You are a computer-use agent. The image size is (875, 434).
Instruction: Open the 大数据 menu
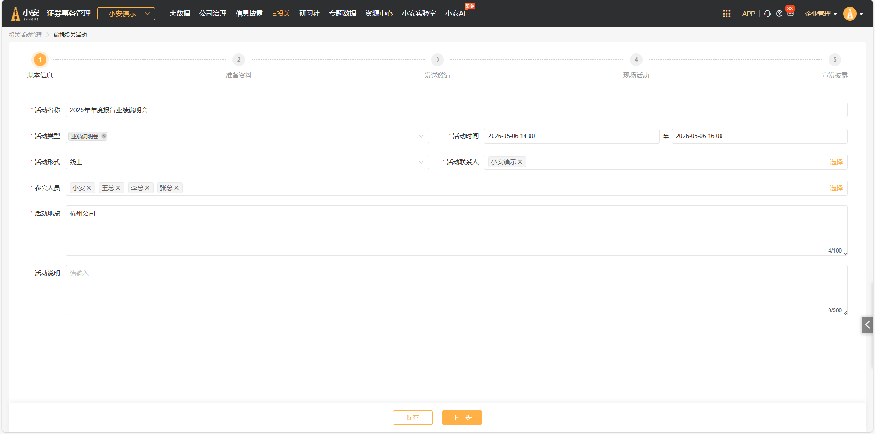pos(180,14)
